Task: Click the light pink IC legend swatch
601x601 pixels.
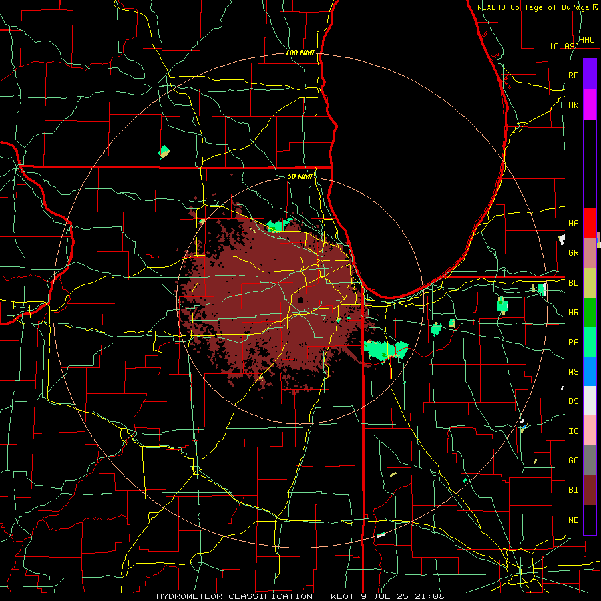Action: click(x=590, y=431)
